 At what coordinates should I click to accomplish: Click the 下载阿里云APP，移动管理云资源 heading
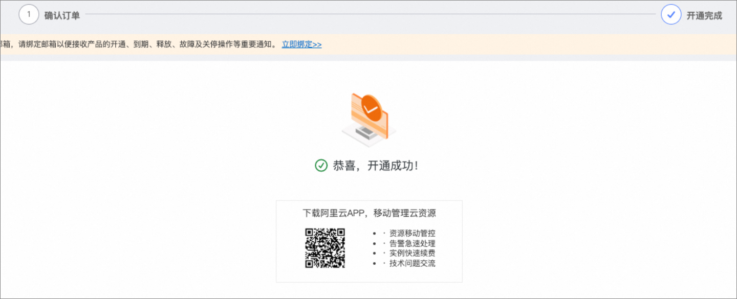pyautogui.click(x=369, y=213)
